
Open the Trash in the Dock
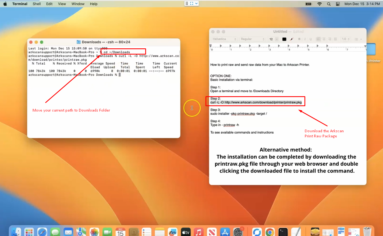367,232
